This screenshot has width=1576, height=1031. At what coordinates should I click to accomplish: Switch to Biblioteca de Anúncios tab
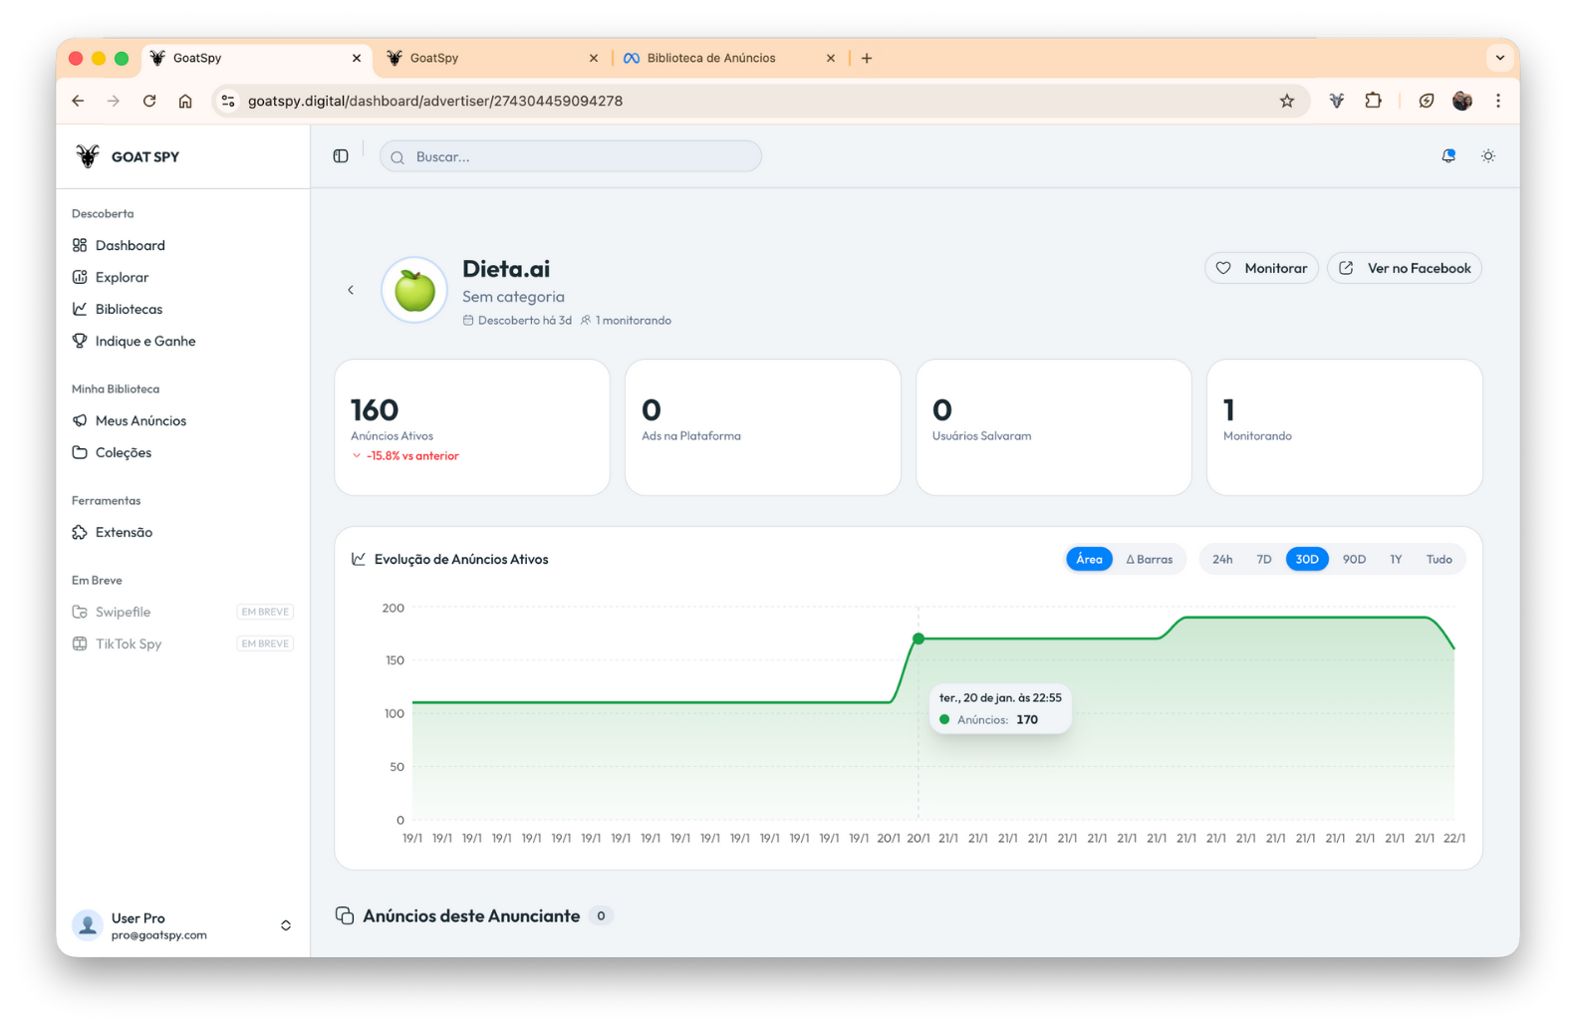click(x=710, y=58)
